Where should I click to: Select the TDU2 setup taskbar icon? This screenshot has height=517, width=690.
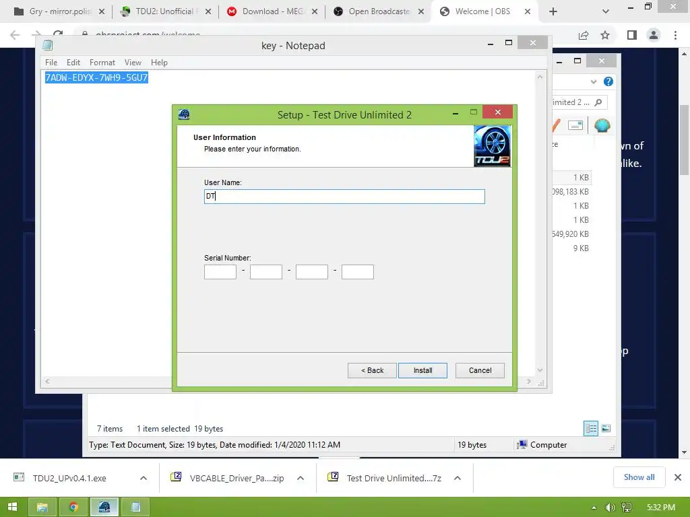click(x=104, y=507)
